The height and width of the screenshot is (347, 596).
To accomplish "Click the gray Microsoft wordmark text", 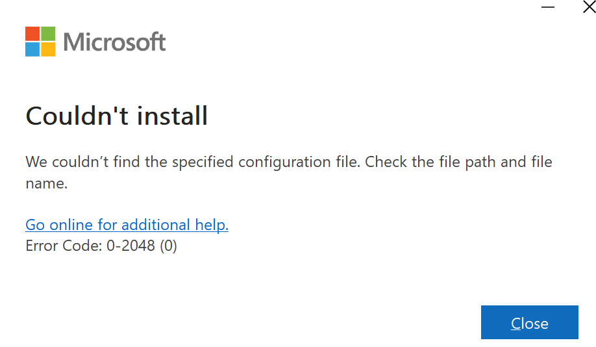I will (114, 42).
